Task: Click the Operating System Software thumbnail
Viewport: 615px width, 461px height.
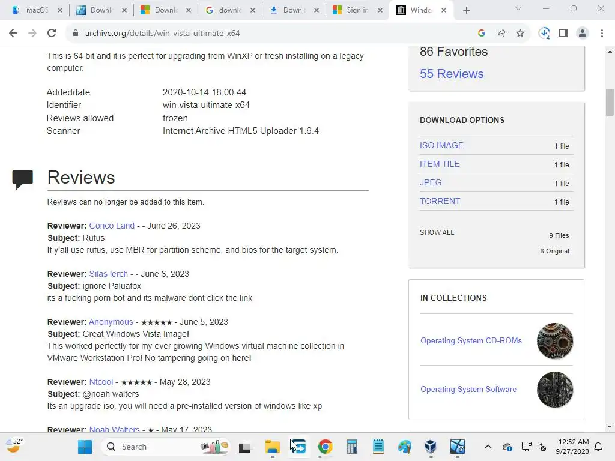Action: tap(554, 389)
